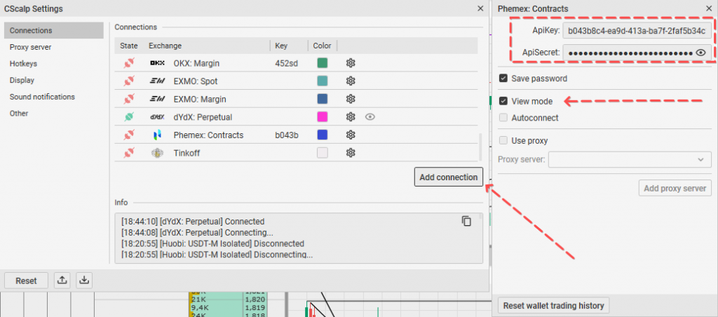Open Hotkeys settings section

pos(23,64)
